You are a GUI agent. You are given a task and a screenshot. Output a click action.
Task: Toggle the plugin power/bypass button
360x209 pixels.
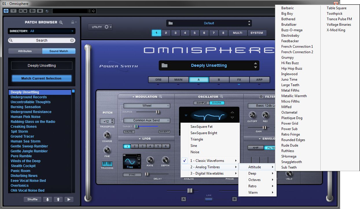[6, 11]
